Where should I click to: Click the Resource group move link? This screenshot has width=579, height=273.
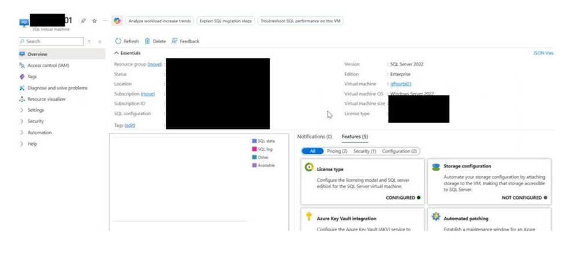[155, 64]
